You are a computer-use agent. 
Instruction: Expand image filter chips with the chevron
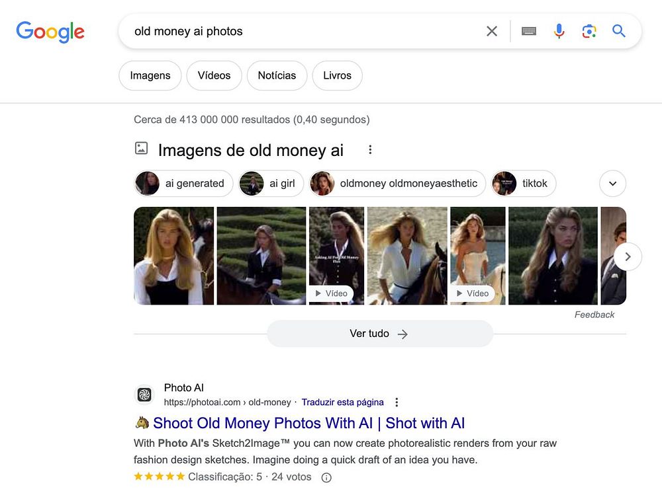(612, 183)
